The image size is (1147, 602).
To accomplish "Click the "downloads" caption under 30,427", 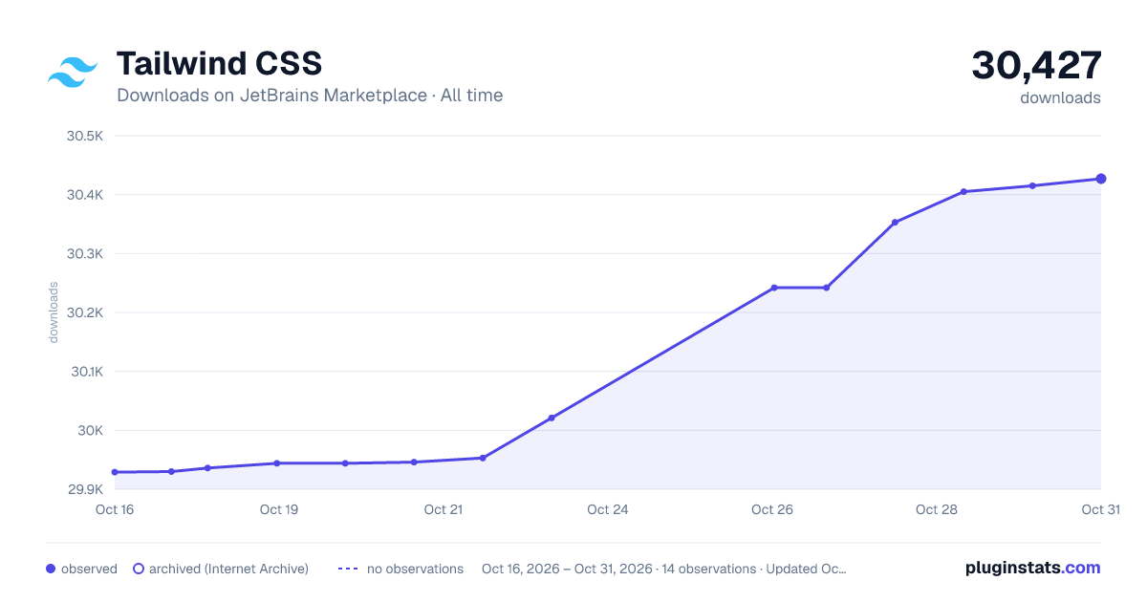I will 1060,97.
